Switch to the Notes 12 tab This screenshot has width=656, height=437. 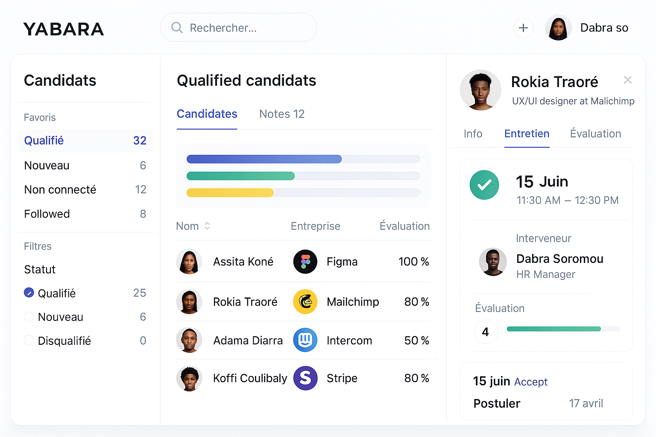[281, 114]
